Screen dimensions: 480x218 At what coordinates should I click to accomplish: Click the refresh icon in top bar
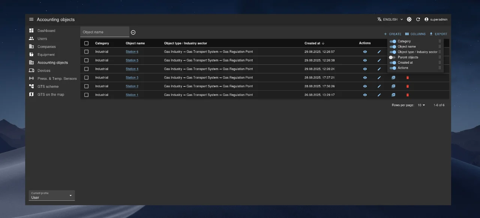(418, 19)
